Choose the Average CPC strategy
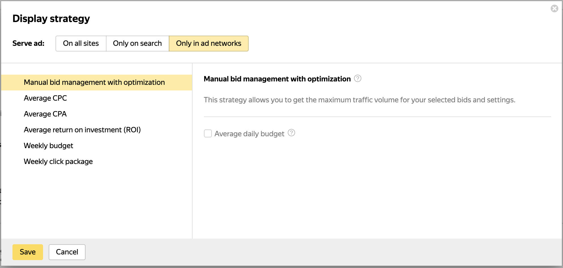 (45, 98)
